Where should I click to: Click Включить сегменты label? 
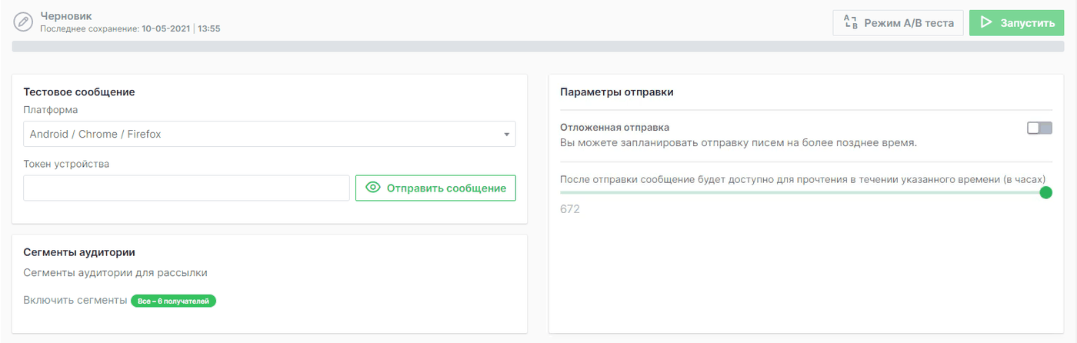(x=75, y=301)
